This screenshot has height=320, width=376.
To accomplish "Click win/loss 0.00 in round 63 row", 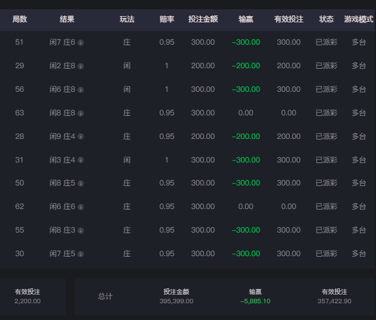I will [245, 113].
